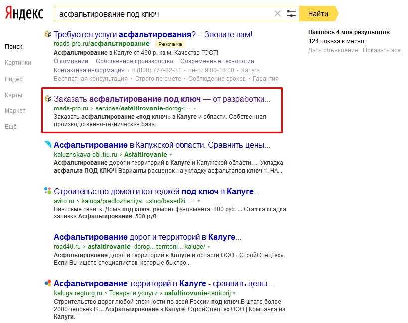Screen dimensions: 408x323
Task: Expand Ещё in the sidebar
Action: pyautogui.click(x=10, y=127)
